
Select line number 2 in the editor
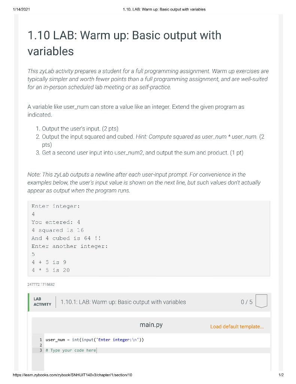click(x=40, y=345)
